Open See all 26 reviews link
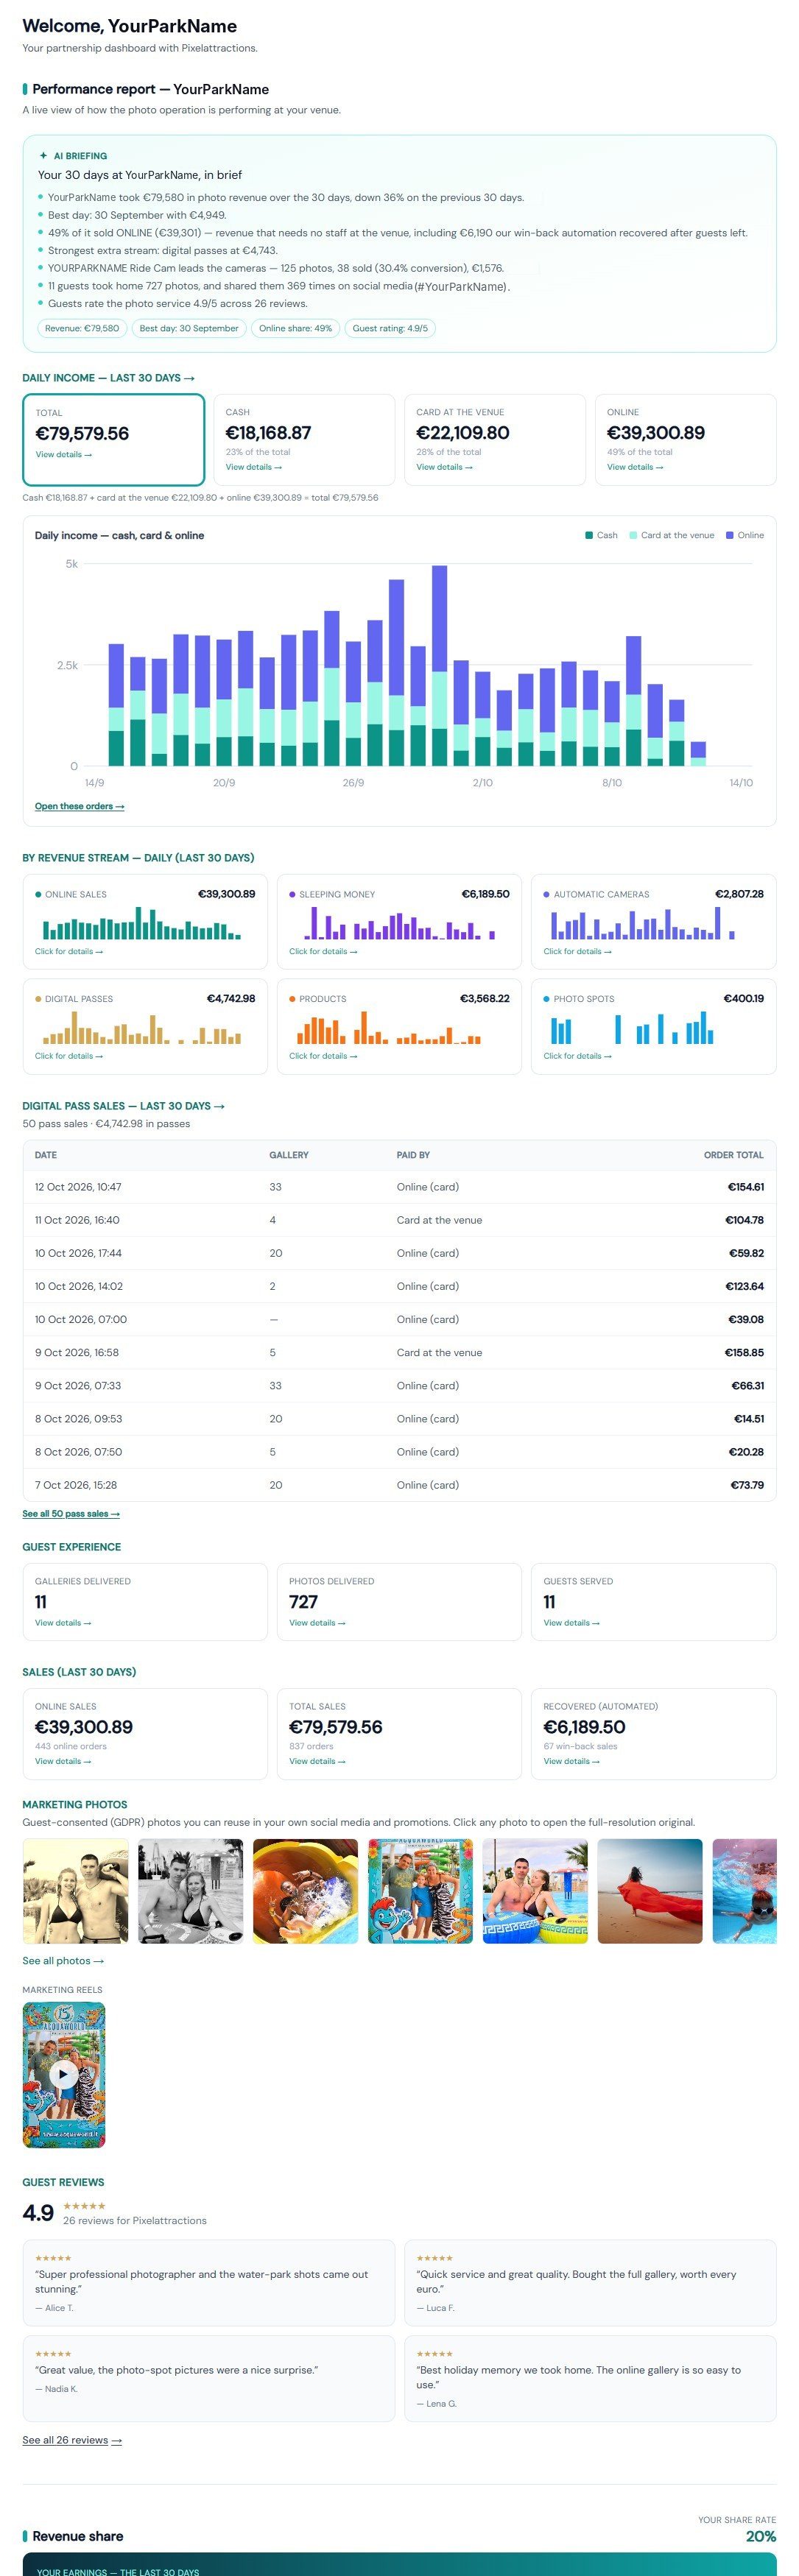This screenshot has height=2576, width=799. point(72,2440)
